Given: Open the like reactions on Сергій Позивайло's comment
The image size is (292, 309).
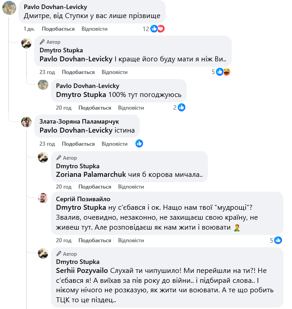Looking at the screenshot, I should point(278,240).
